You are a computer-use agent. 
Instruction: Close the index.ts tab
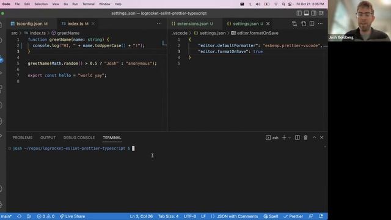[93, 24]
